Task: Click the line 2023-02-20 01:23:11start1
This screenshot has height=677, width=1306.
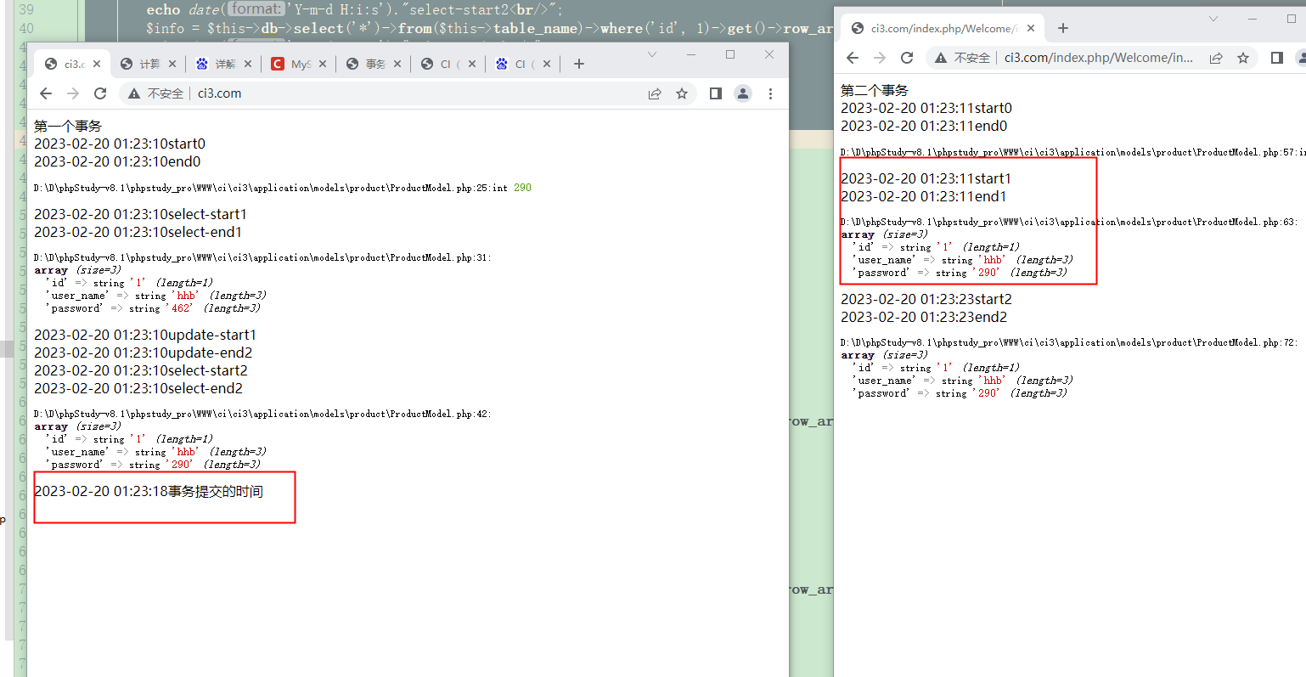Action: point(926,178)
